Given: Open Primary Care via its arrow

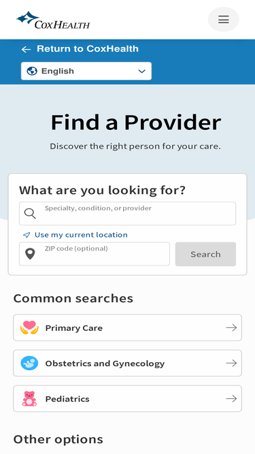Looking at the screenshot, I should (x=231, y=328).
